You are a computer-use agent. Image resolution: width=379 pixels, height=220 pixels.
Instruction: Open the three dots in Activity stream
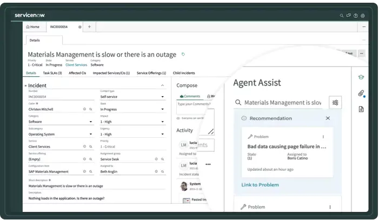tap(208, 164)
